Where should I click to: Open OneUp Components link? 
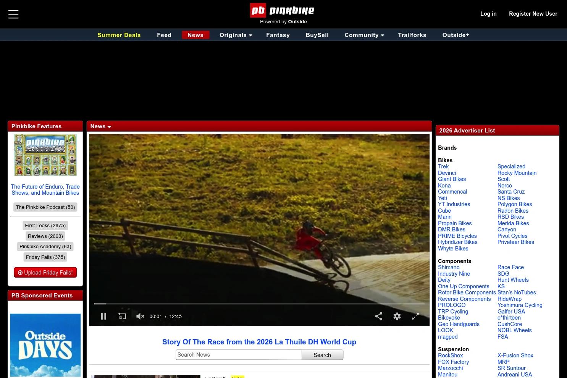click(464, 286)
